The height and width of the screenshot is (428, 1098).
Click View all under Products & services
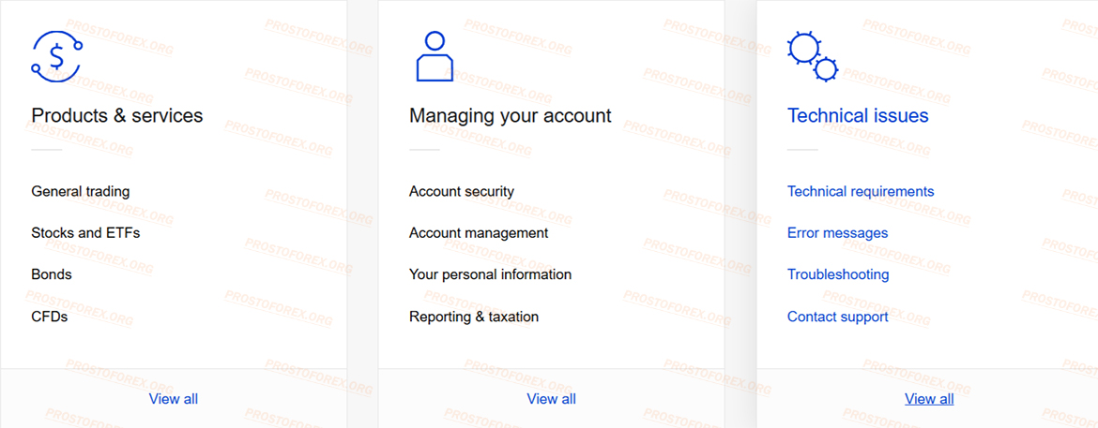tap(174, 399)
